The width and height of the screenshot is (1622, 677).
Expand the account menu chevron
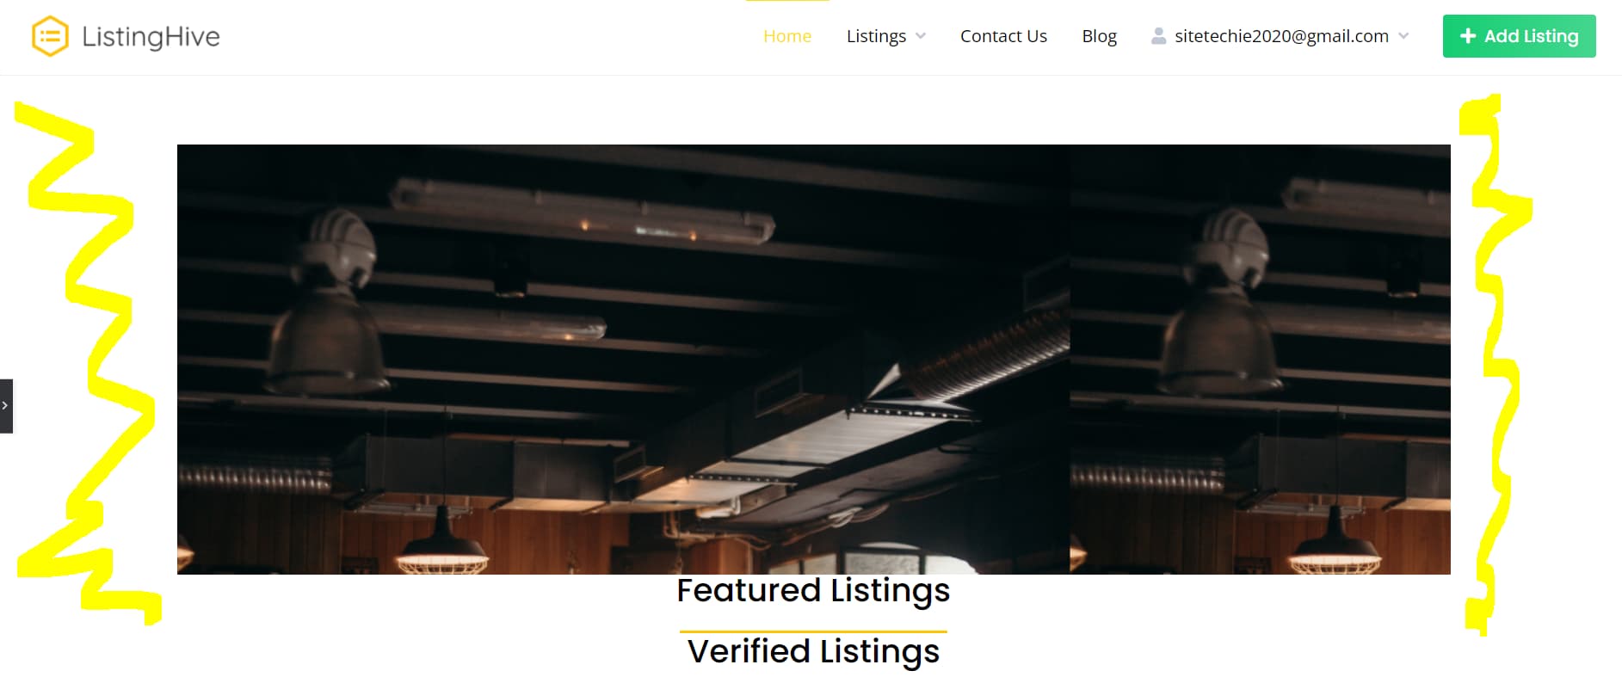[x=1403, y=36]
